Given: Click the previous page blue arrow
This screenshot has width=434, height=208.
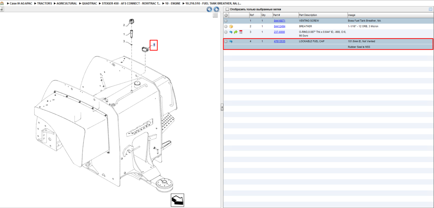Looking at the screenshot, I should tap(210, 10).
